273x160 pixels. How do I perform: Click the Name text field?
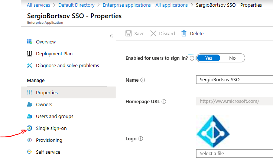pyautogui.click(x=234, y=79)
